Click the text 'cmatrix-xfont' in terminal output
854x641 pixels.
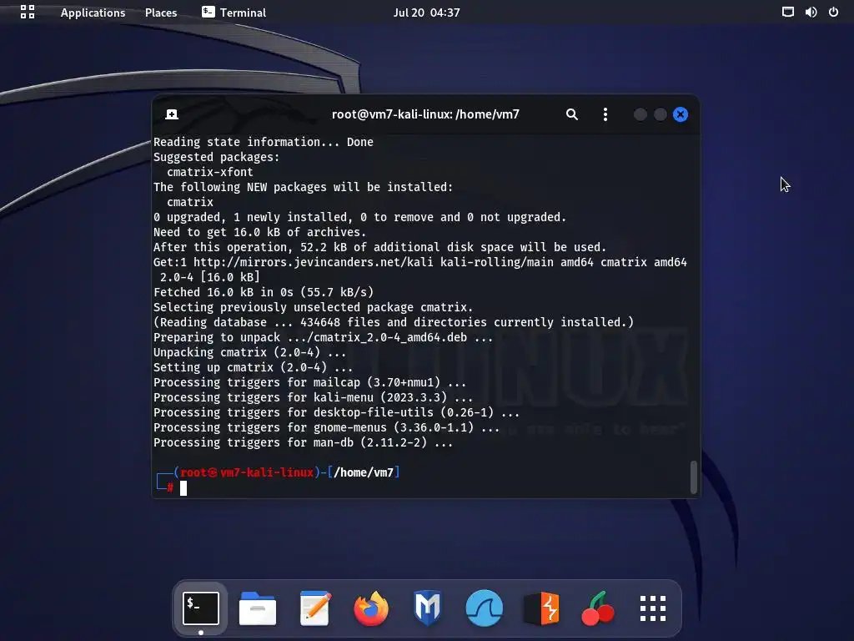pos(209,172)
